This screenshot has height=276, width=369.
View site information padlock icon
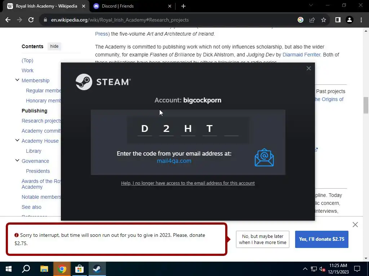point(45,20)
